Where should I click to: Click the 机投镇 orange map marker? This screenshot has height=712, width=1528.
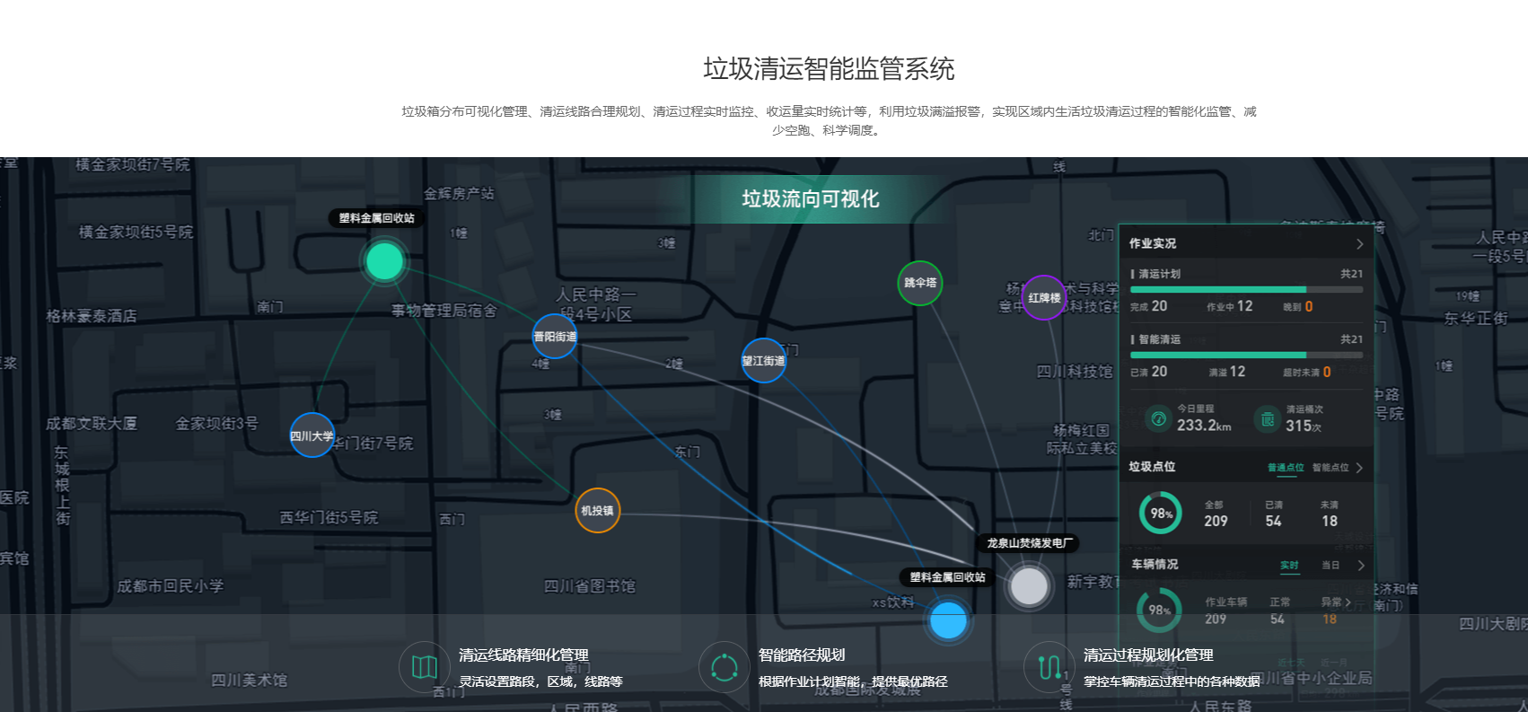coord(597,511)
